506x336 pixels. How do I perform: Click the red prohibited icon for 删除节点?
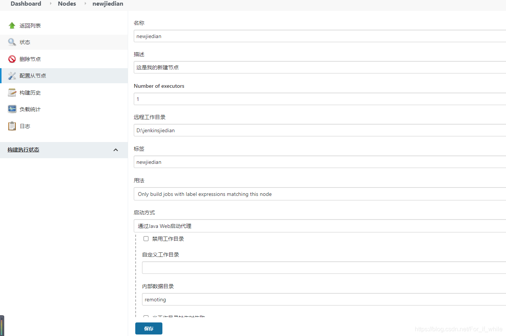[12, 59]
